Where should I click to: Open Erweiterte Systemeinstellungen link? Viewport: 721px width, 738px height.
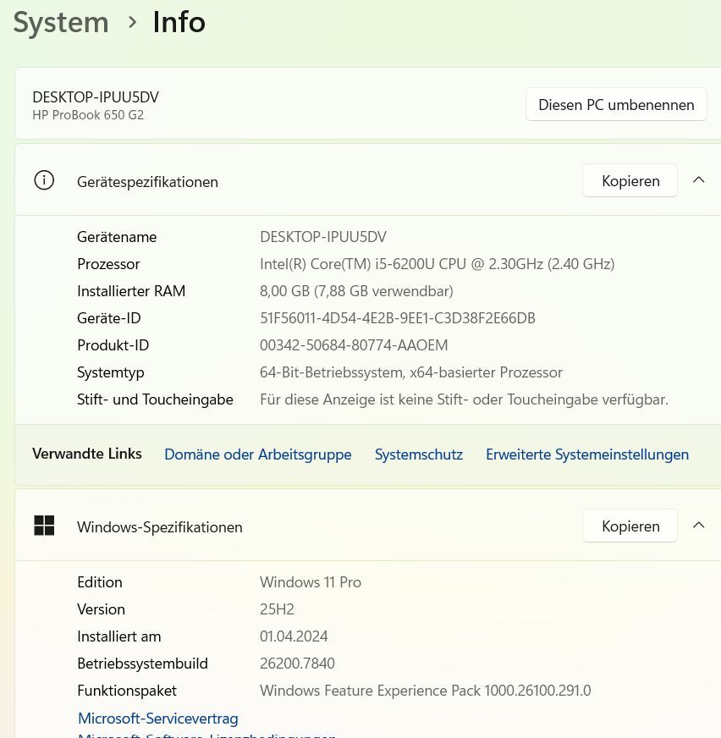586,454
